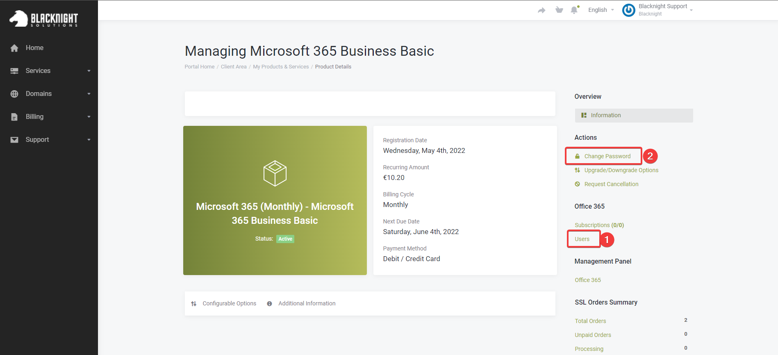Click the Monthly billing cycle value
This screenshot has width=778, height=355.
[396, 205]
